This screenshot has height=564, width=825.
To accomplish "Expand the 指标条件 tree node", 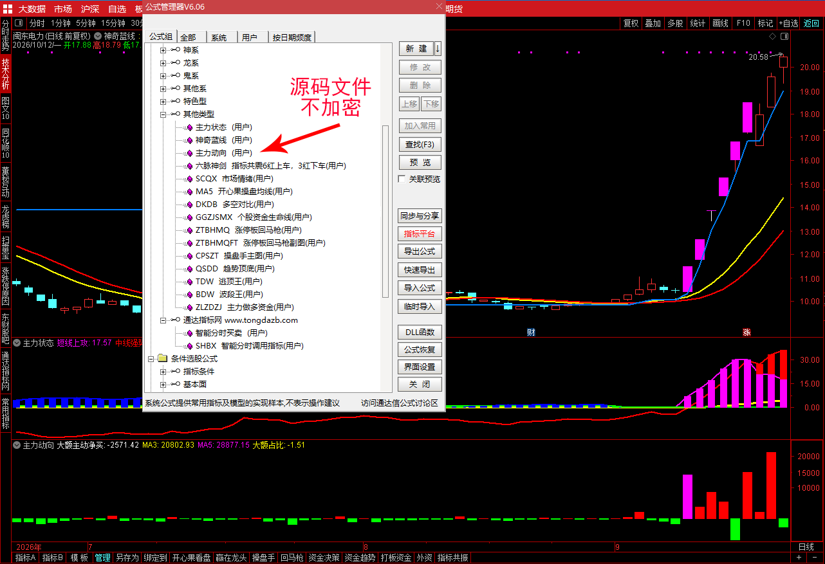I will tap(163, 372).
